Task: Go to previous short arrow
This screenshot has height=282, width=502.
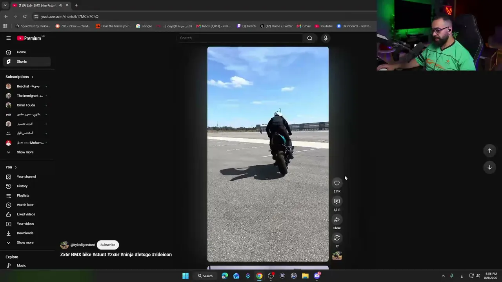Action: coord(489,150)
